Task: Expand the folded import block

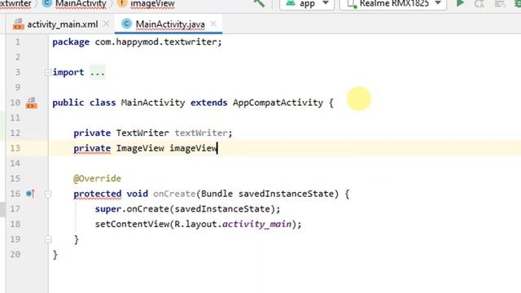Action: click(x=48, y=72)
